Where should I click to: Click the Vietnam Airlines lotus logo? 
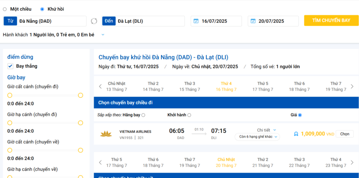coord(106,134)
